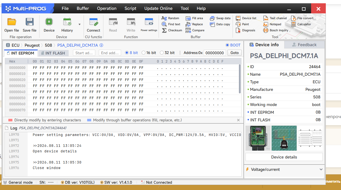The image size is (341, 190).
Task: Launch the Calculator tool
Action: pyautogui.click(x=301, y=24)
